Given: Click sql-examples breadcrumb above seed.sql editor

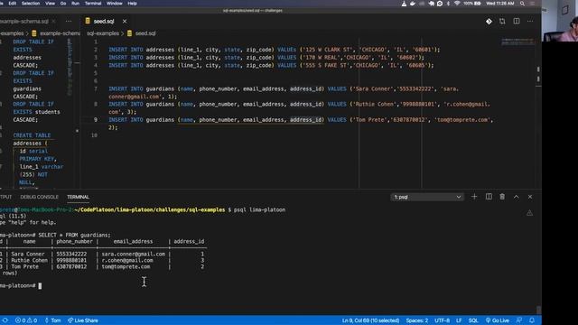Looking at the screenshot, I should [x=103, y=33].
